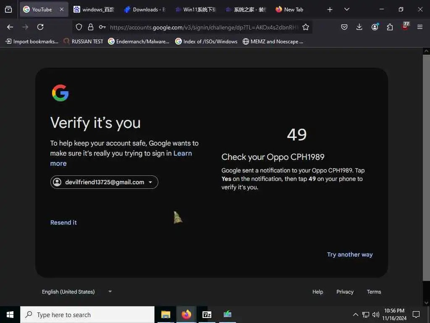
Task: Open the clock showing 10:56 PM
Action: 394,315
